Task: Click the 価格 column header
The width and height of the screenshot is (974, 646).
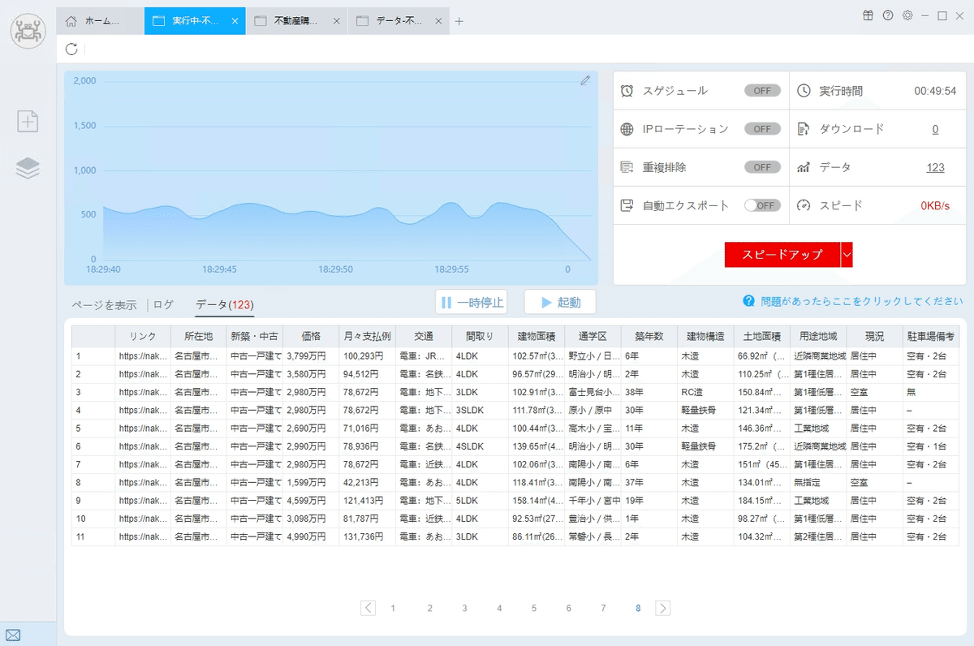Action: [311, 336]
